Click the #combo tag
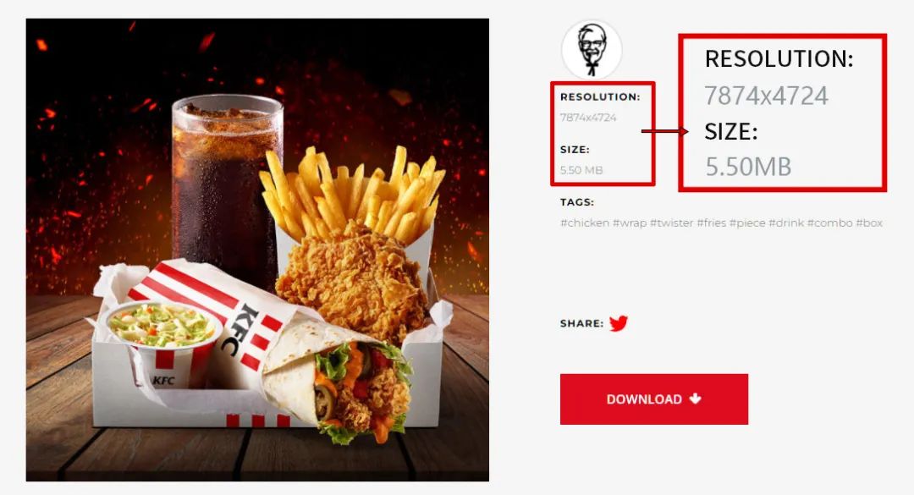Viewport: 914px width, 495px height. coord(829,223)
